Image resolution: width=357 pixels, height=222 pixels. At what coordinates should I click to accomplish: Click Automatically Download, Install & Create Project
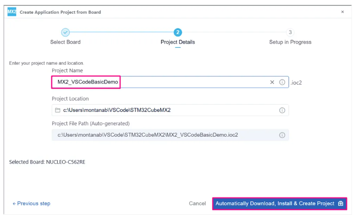pyautogui.click(x=280, y=204)
